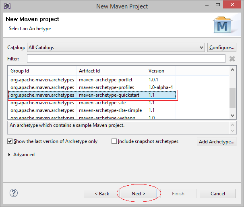Click the Add Archetype... button

tap(217, 142)
